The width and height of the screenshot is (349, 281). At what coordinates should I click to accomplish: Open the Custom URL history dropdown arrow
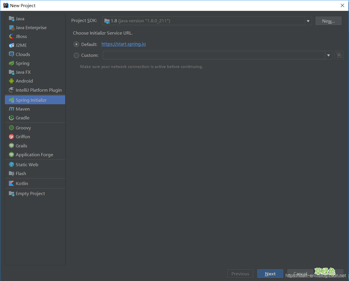[x=329, y=55]
